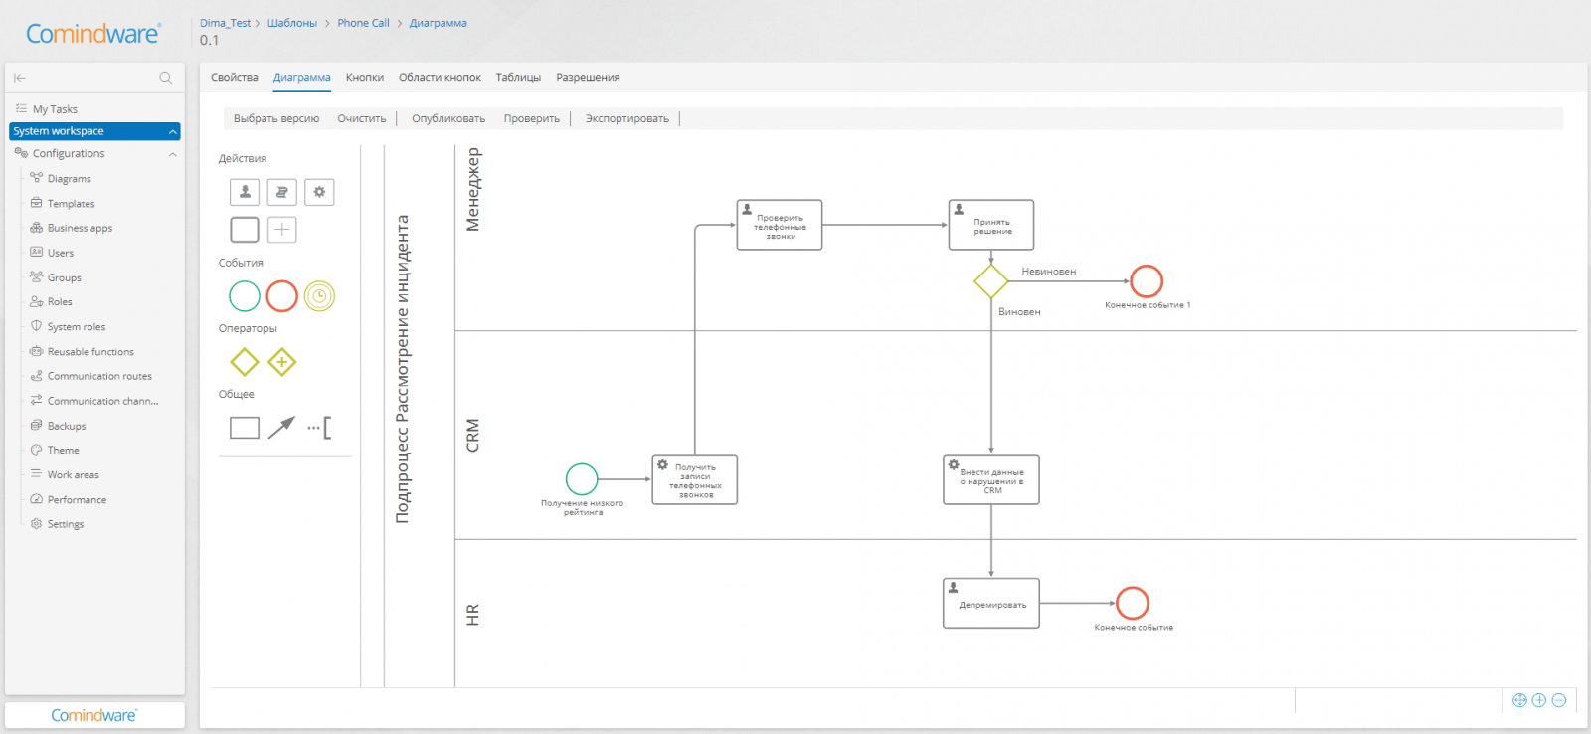Collapse the Configurations tree node
This screenshot has width=1591, height=734.
pyautogui.click(x=173, y=154)
